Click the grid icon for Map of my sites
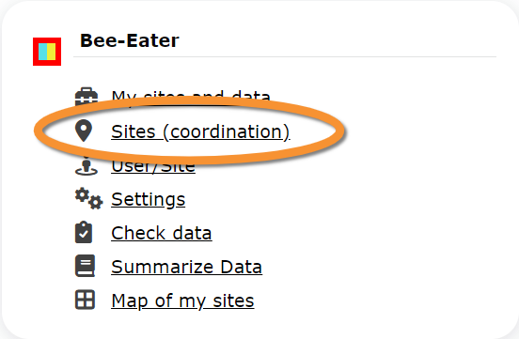Screen dimensions: 519x339 coord(85,300)
